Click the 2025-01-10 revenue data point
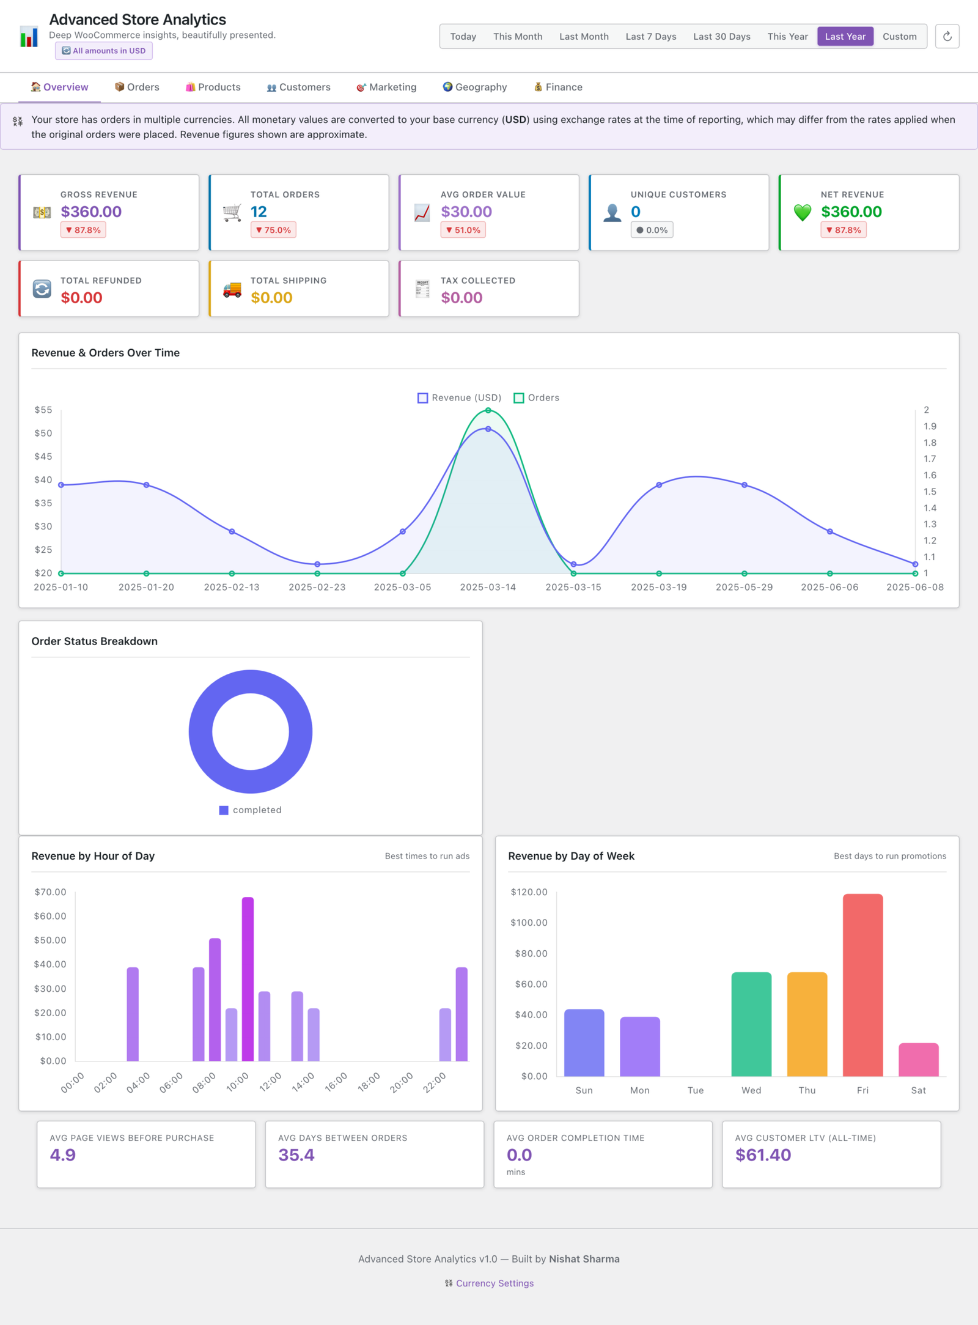This screenshot has width=978, height=1325. (61, 485)
